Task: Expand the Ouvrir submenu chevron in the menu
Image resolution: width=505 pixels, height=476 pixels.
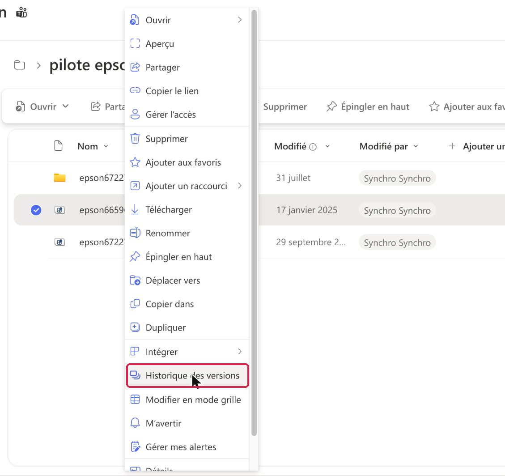Action: click(240, 20)
